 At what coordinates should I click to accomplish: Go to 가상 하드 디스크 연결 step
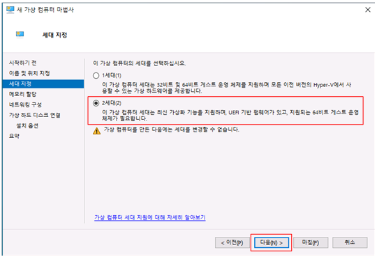[35, 115]
